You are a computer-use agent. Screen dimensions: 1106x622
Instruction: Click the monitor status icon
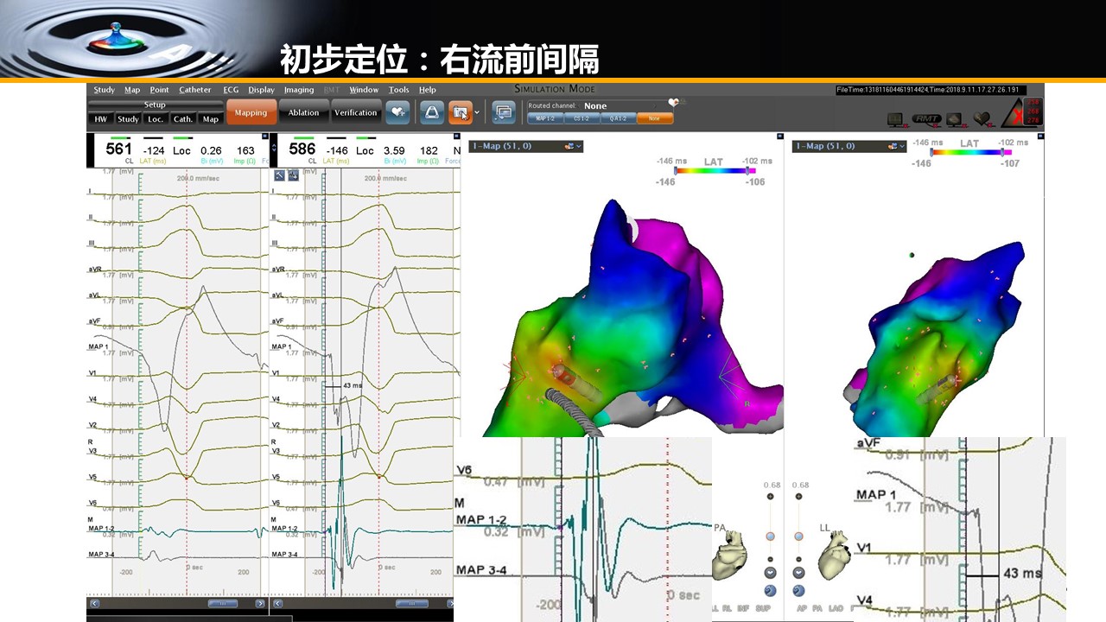click(x=896, y=118)
